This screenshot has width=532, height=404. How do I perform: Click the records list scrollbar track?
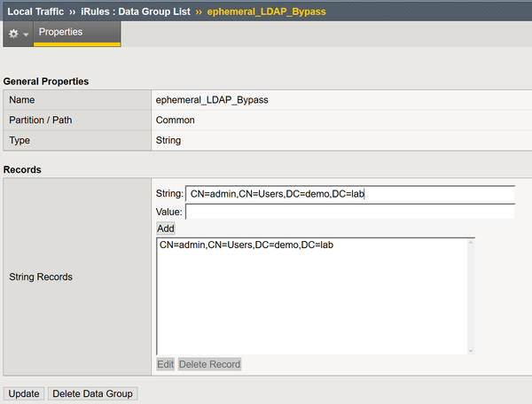470,297
